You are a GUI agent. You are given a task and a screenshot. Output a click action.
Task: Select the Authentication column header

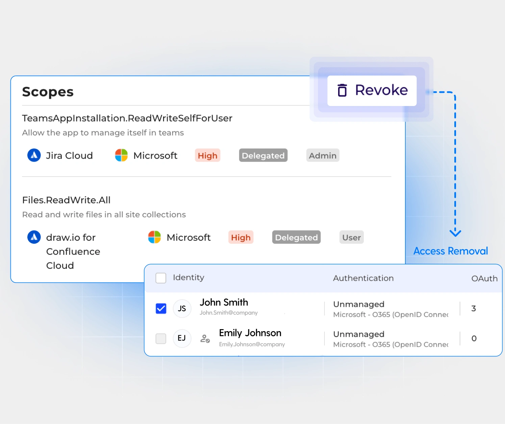tap(363, 278)
